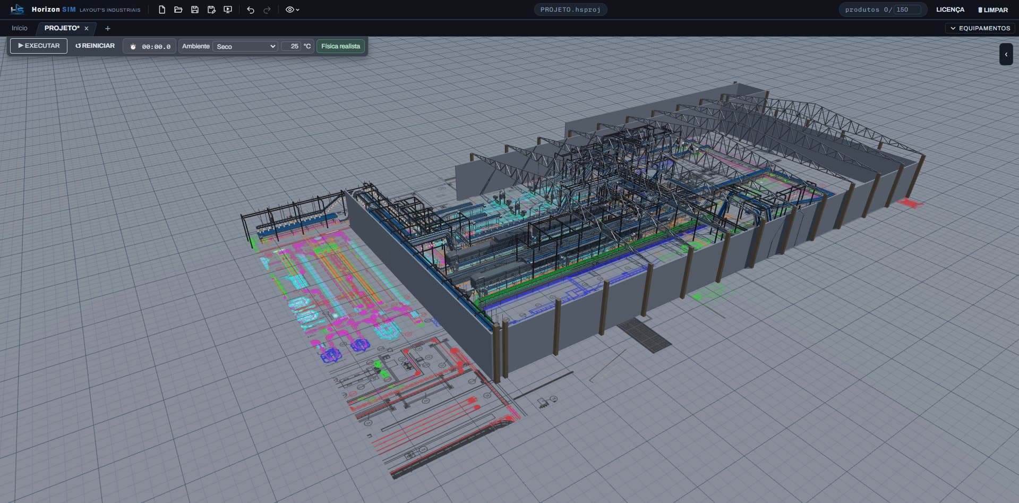Edit the temperature field showing 25
This screenshot has width=1019, height=503.
291,46
